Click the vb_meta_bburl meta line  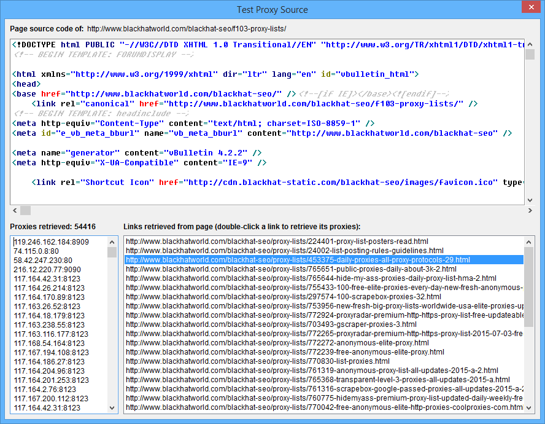(x=261, y=133)
